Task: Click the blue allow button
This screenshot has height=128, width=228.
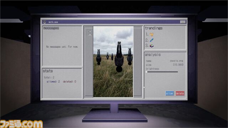Action: point(170,93)
